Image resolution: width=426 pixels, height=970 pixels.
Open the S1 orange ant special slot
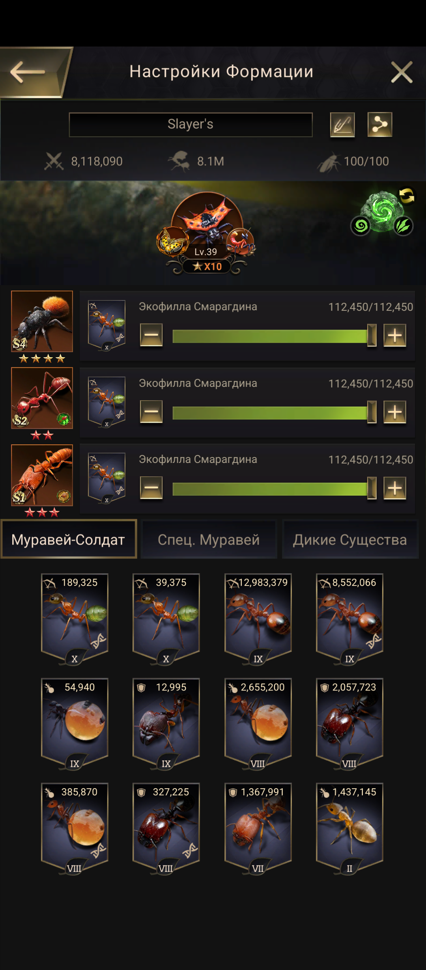(x=42, y=475)
